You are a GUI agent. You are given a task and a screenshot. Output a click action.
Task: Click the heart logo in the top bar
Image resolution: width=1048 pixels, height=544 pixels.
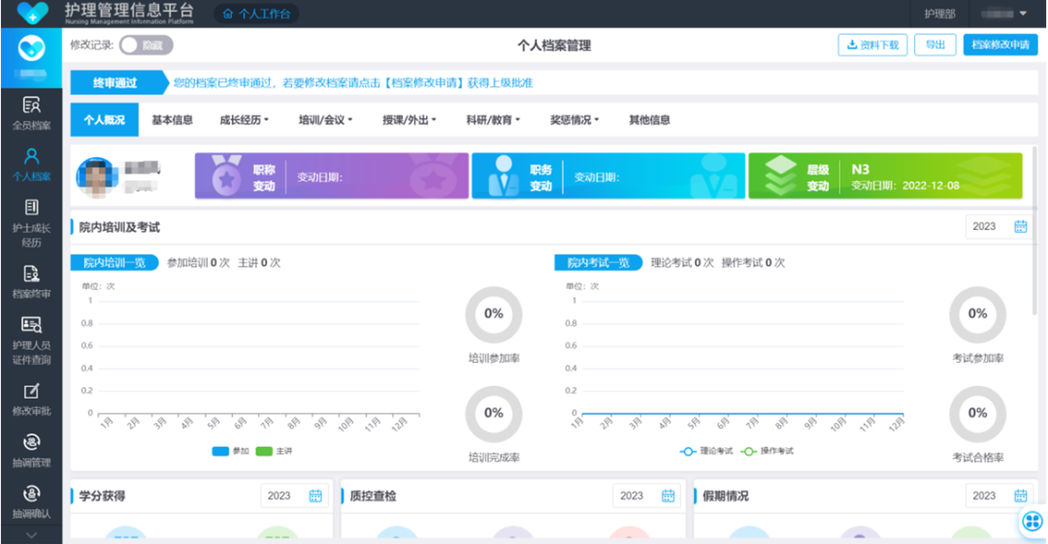pyautogui.click(x=32, y=13)
